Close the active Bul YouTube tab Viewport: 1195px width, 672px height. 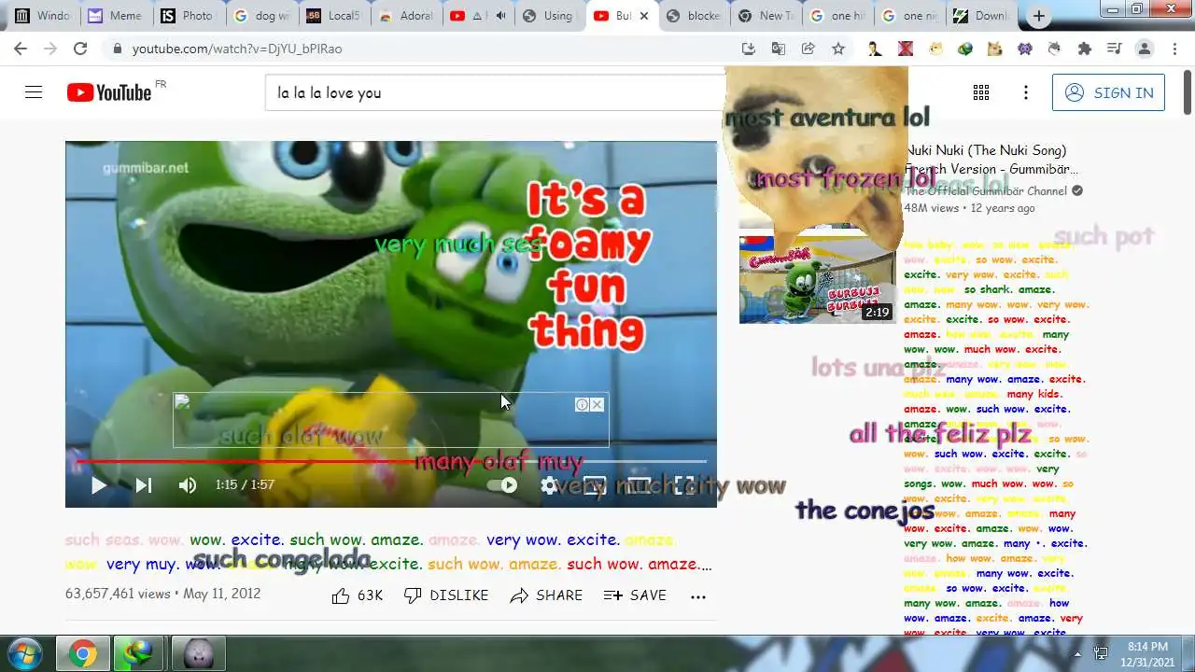pos(643,16)
